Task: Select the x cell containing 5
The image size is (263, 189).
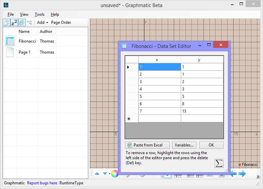Action: [160, 97]
